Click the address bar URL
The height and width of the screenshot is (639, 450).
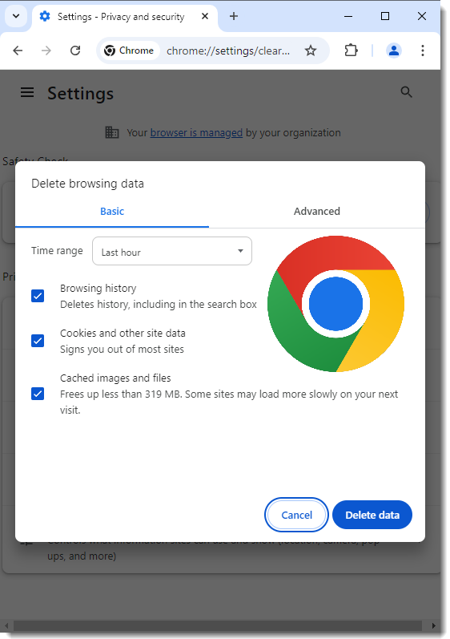tap(228, 51)
